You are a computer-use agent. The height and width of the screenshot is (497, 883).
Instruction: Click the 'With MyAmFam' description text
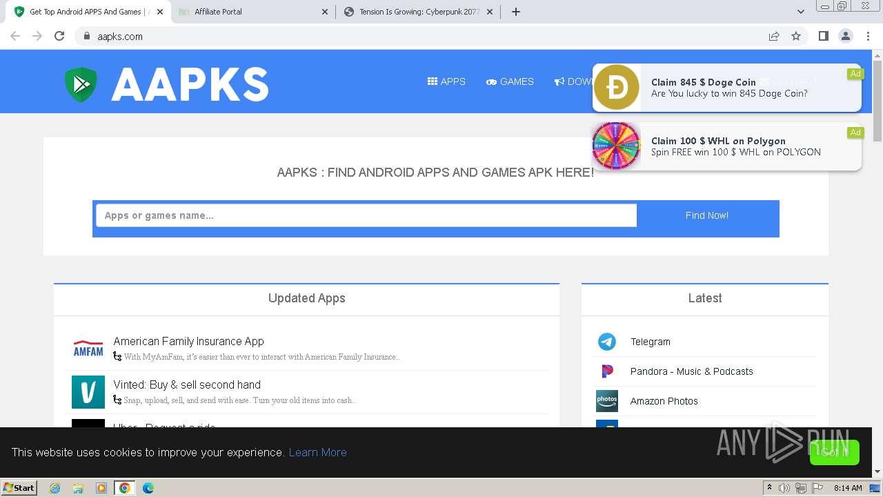pyautogui.click(x=261, y=357)
